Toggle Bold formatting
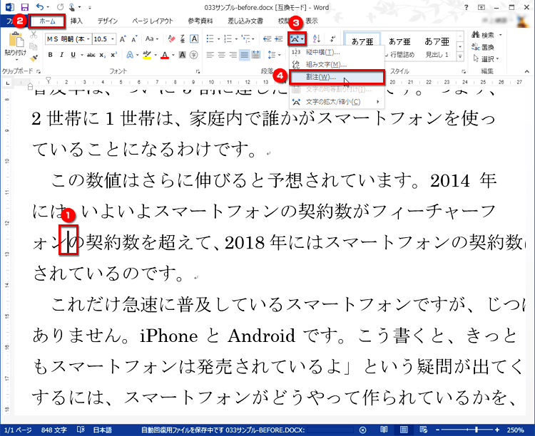Viewport: 535px width, 436px height. 51,55
